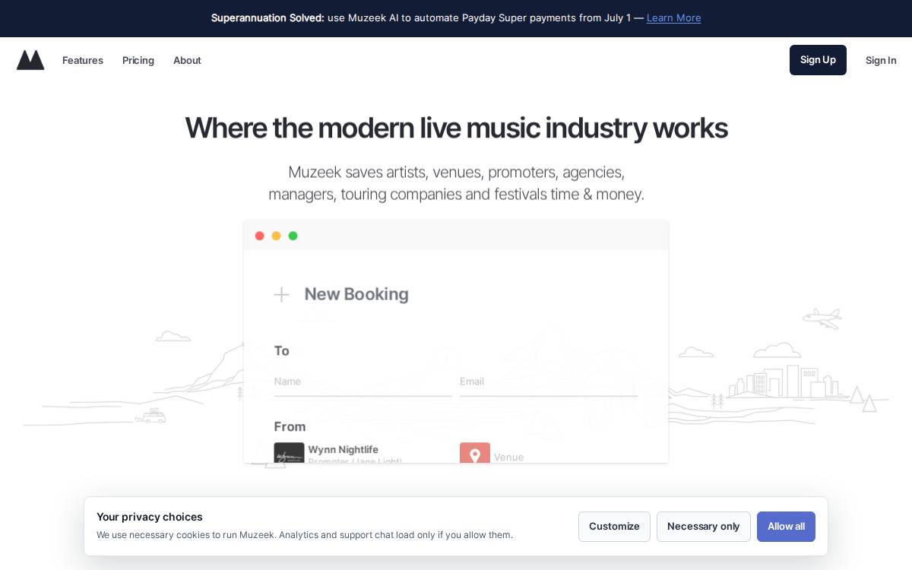
Task: Click the Muzeek mountain logo
Action: click(30, 60)
